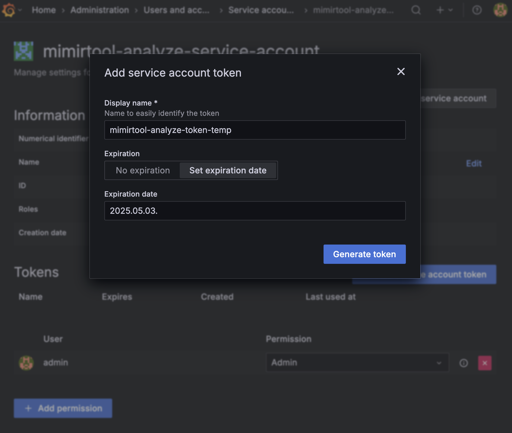The height and width of the screenshot is (433, 512).
Task: Select the No expiration option
Action: click(x=142, y=170)
